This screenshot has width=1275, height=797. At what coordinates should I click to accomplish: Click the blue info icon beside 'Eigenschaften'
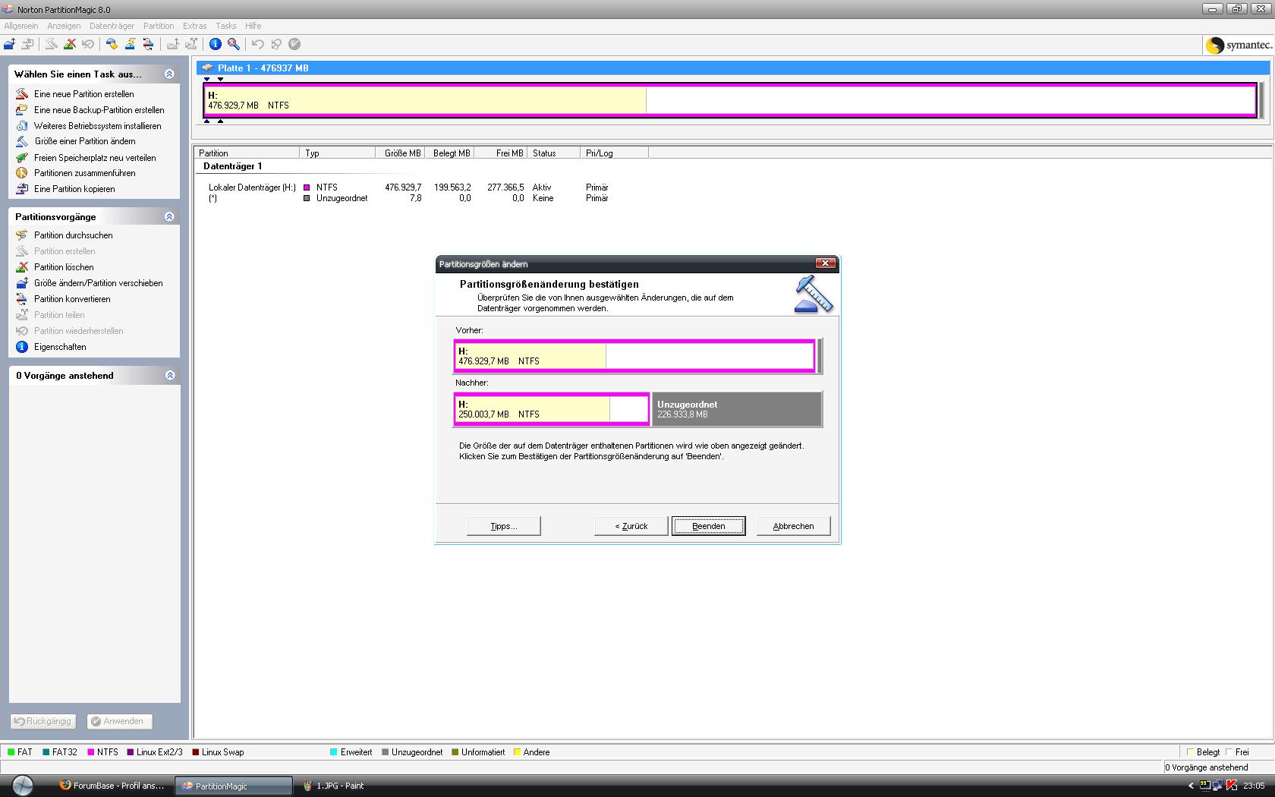(21, 347)
